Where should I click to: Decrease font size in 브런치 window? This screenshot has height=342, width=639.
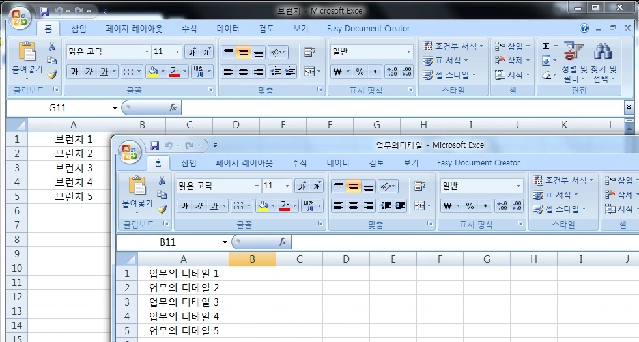tap(206, 51)
